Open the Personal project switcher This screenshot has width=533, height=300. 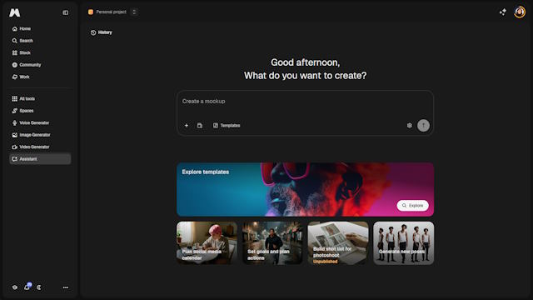[107, 12]
